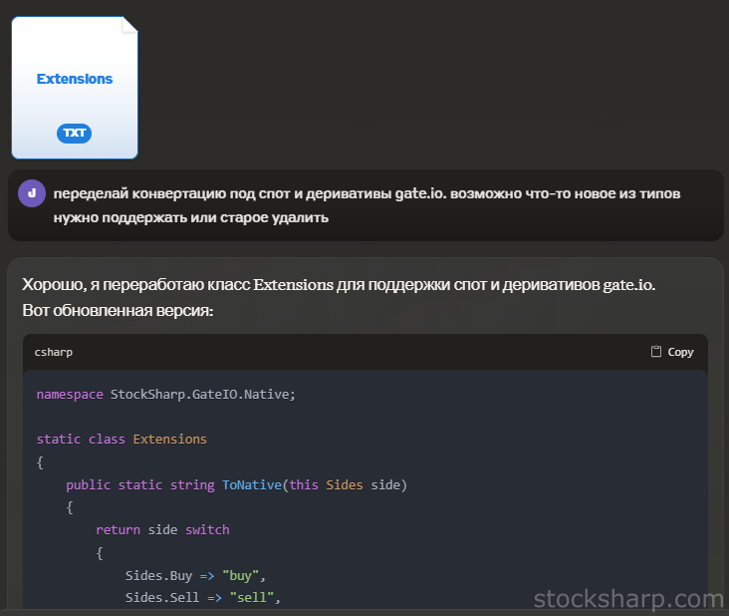Click the folded corner of file icon
Image resolution: width=729 pixels, height=616 pixels.
point(129,25)
